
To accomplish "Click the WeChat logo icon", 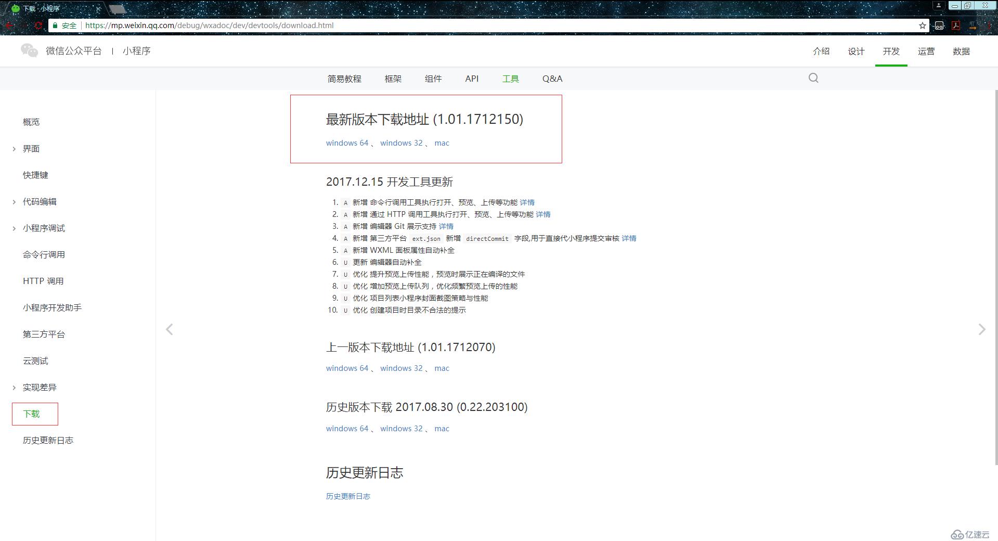I will click(x=29, y=50).
